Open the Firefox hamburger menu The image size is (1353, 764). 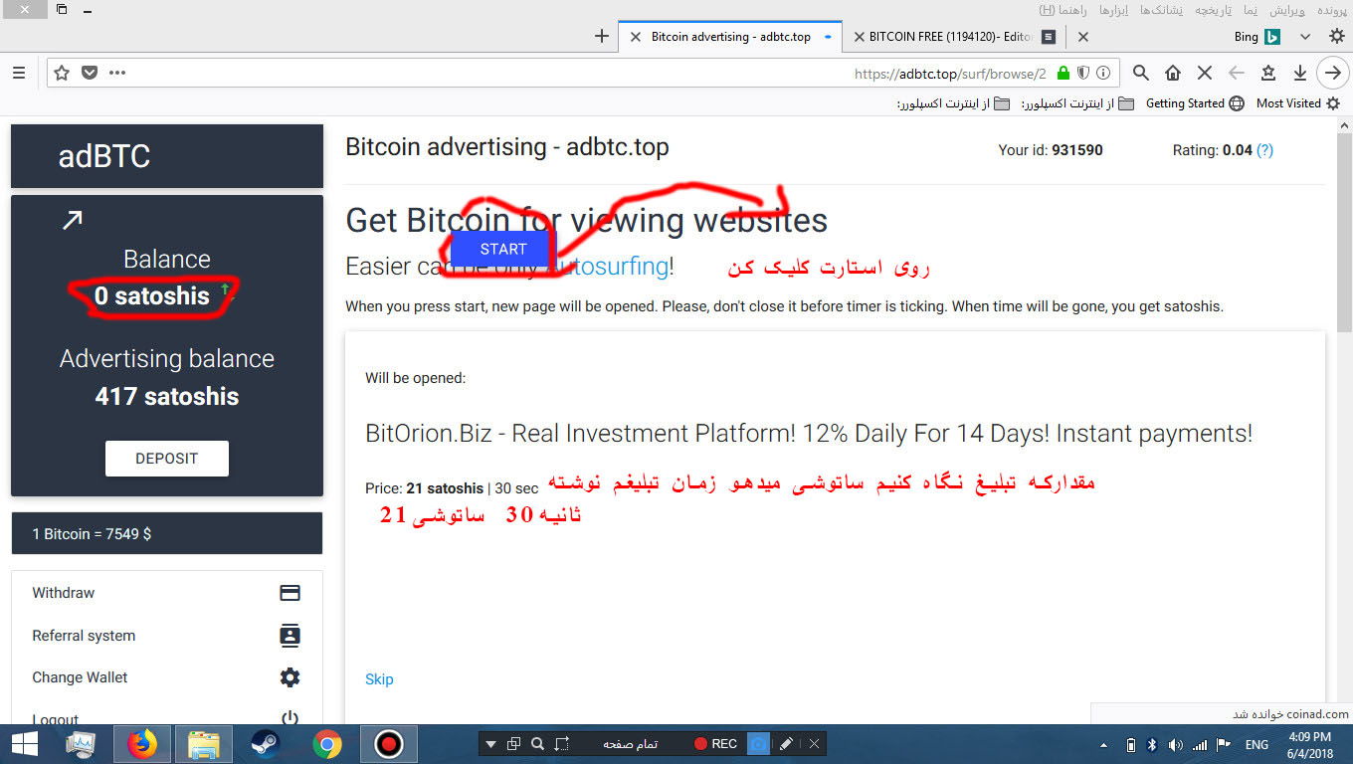pos(19,73)
